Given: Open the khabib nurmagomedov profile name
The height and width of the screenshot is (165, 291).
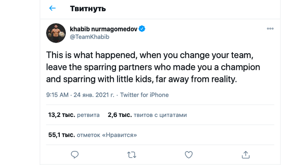Looking at the screenshot, I should coord(103,29).
